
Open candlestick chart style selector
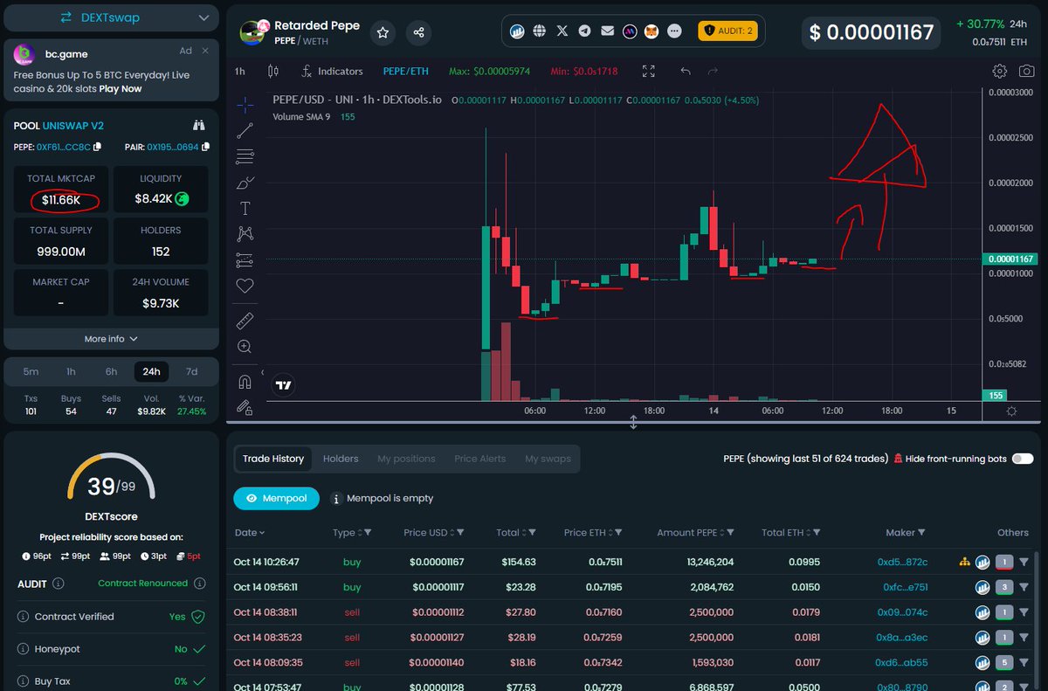click(x=273, y=71)
